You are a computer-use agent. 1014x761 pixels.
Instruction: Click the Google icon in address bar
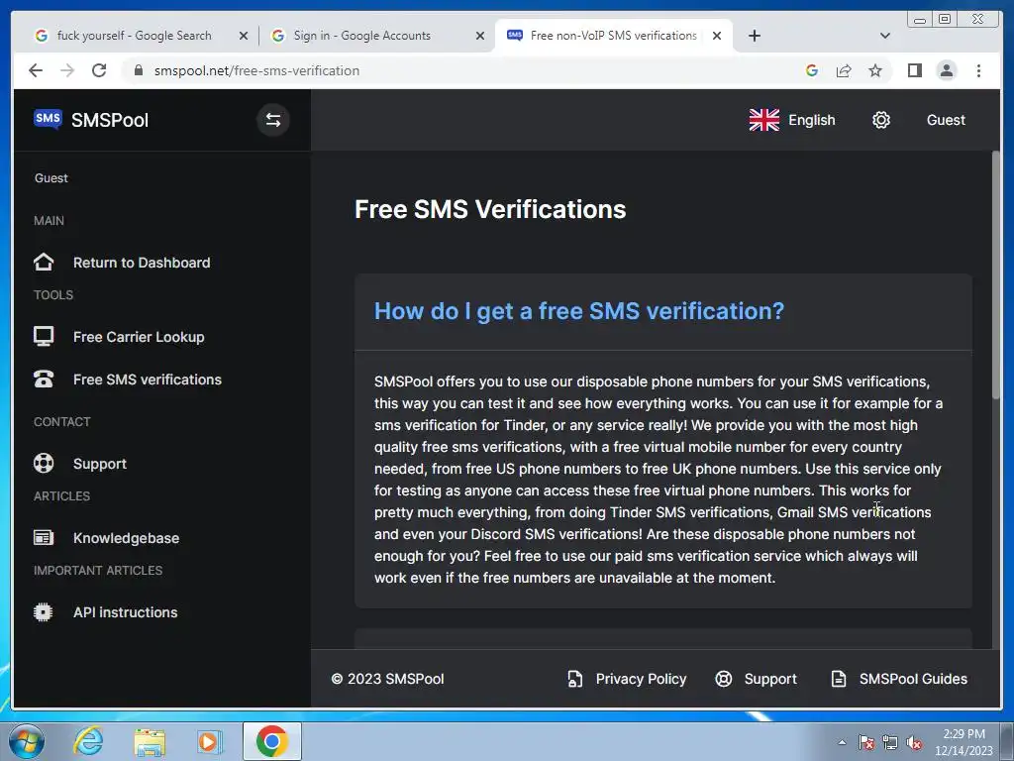pos(812,70)
